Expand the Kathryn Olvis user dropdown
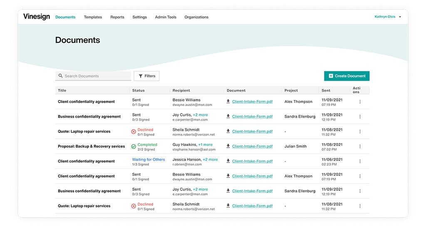The height and width of the screenshot is (227, 426). pyautogui.click(x=400, y=17)
